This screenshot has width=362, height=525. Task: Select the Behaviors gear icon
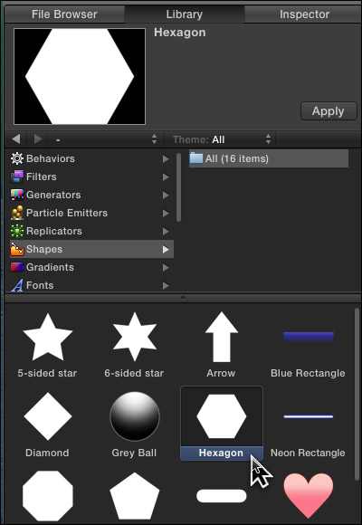point(17,158)
